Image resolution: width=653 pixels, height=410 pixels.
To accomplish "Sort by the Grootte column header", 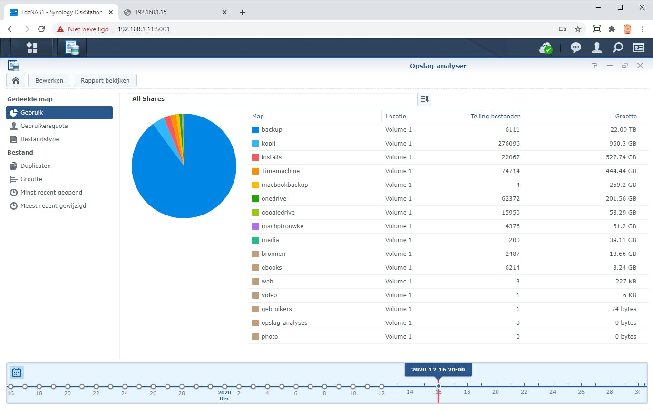I will [x=625, y=116].
